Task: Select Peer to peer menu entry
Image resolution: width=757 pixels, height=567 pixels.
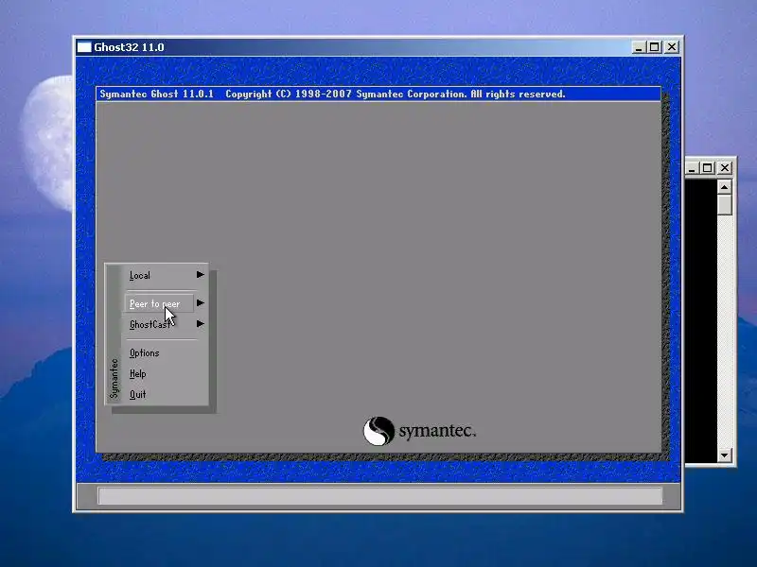Action: (x=159, y=303)
